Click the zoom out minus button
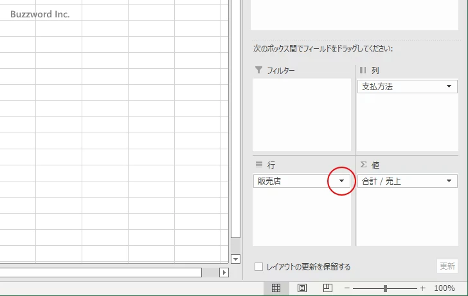This screenshot has width=468, height=296. [347, 288]
